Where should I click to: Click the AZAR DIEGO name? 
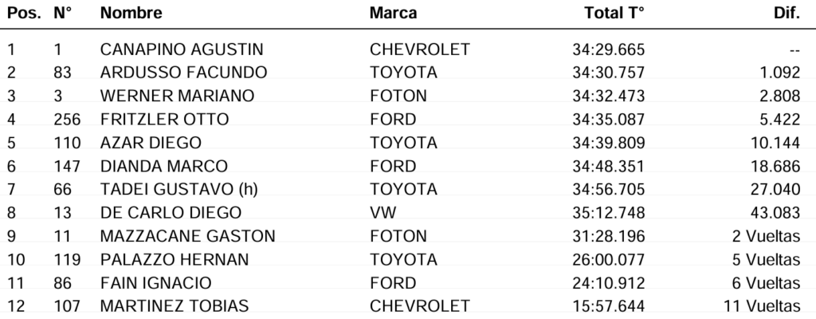point(151,143)
